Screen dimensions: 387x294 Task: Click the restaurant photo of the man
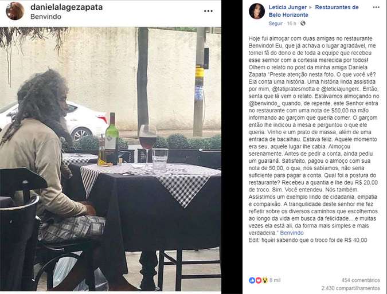pyautogui.click(x=111, y=159)
